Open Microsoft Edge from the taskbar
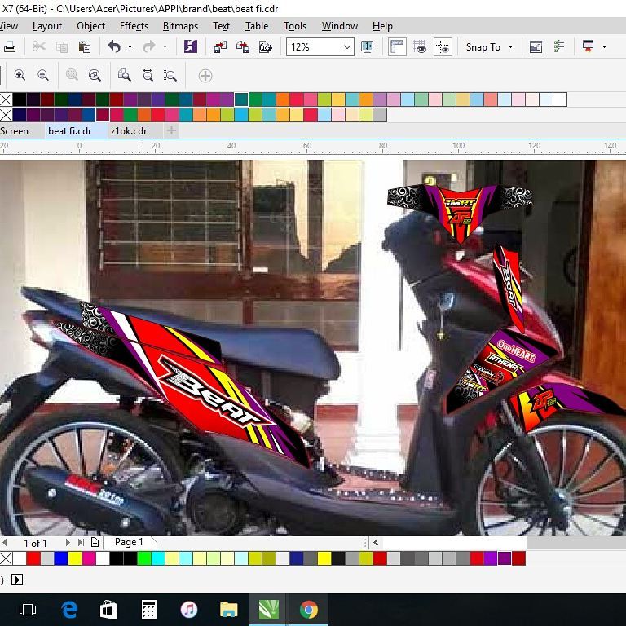This screenshot has height=626, width=626. pos(69,610)
